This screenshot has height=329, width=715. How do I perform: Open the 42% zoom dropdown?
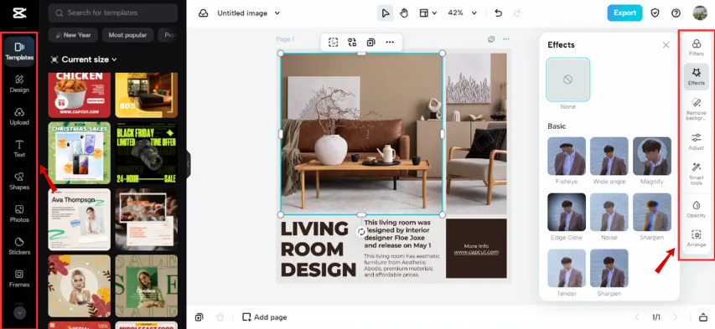(462, 13)
